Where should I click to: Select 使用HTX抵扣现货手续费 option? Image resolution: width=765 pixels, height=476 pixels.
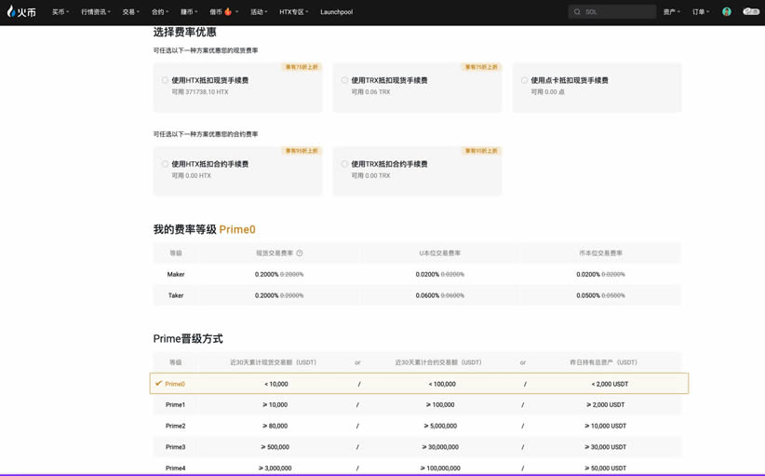coord(166,81)
